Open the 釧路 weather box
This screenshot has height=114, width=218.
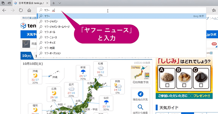pyautogui.click(x=117, y=87)
